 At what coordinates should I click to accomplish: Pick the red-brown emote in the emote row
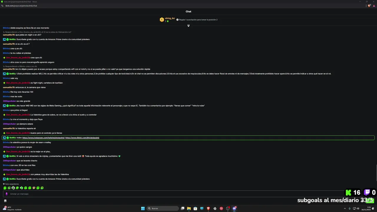point(34,188)
